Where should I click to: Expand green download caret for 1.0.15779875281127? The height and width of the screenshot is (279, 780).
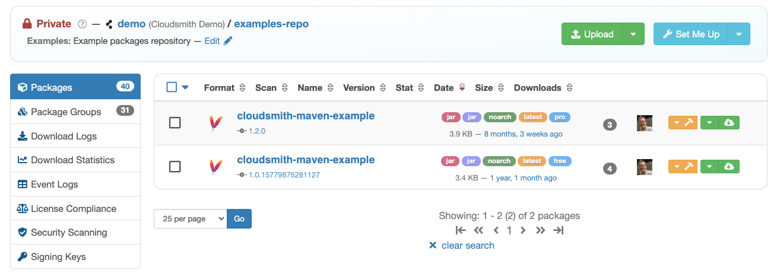(x=710, y=167)
